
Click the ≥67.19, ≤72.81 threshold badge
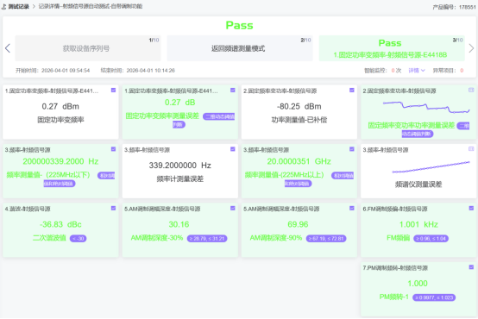[326, 239]
